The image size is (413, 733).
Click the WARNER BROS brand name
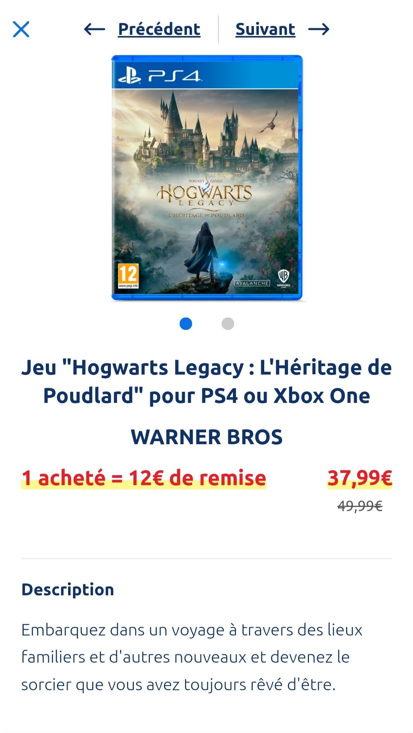point(206,437)
